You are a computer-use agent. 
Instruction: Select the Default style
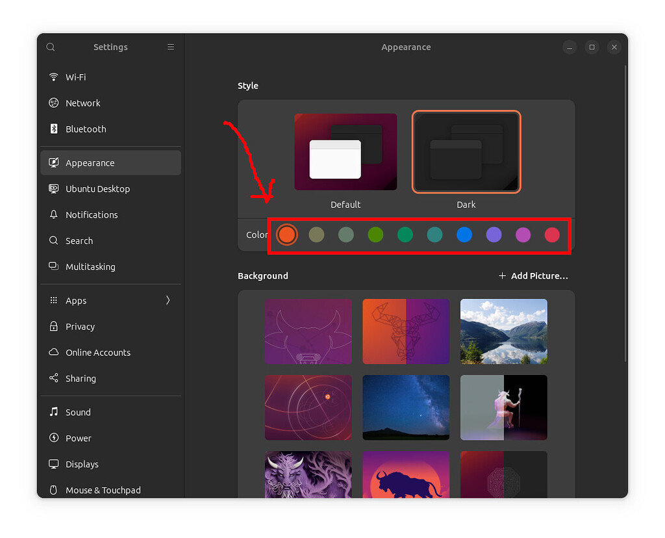pyautogui.click(x=345, y=152)
